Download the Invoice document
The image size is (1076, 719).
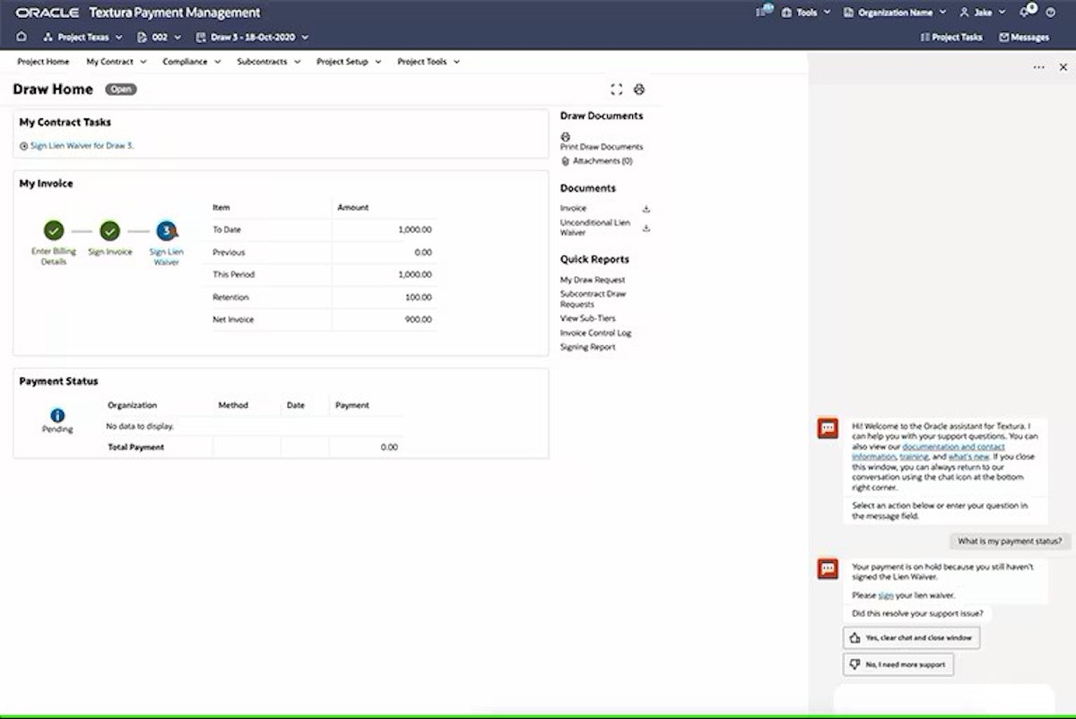point(646,208)
